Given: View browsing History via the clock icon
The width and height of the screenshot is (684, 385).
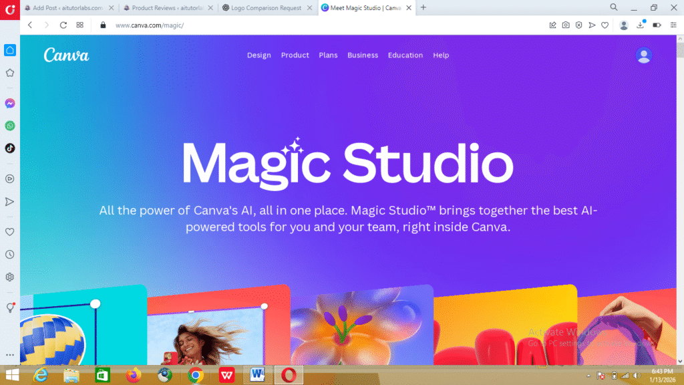Looking at the screenshot, I should click(9, 255).
